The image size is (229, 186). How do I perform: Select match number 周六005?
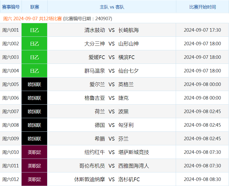10,84
